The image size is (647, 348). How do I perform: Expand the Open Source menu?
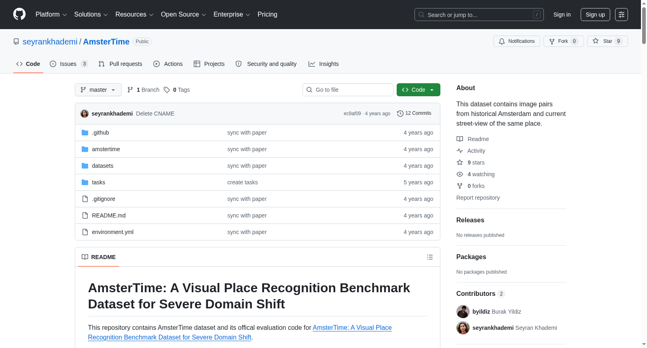tap(184, 15)
